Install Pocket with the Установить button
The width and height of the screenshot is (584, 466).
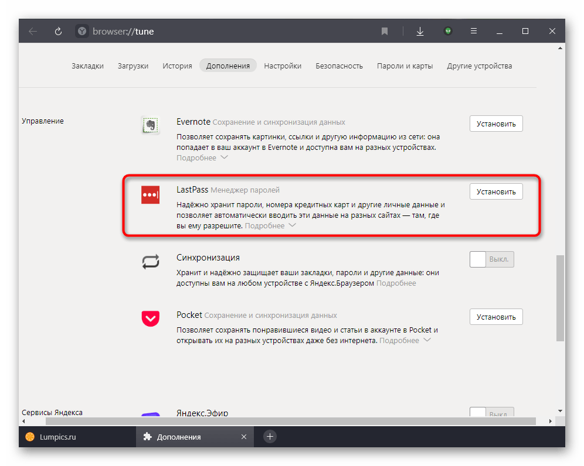click(x=496, y=317)
